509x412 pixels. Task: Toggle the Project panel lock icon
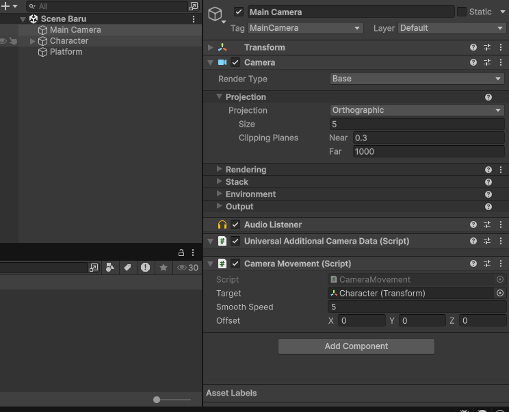coord(181,253)
